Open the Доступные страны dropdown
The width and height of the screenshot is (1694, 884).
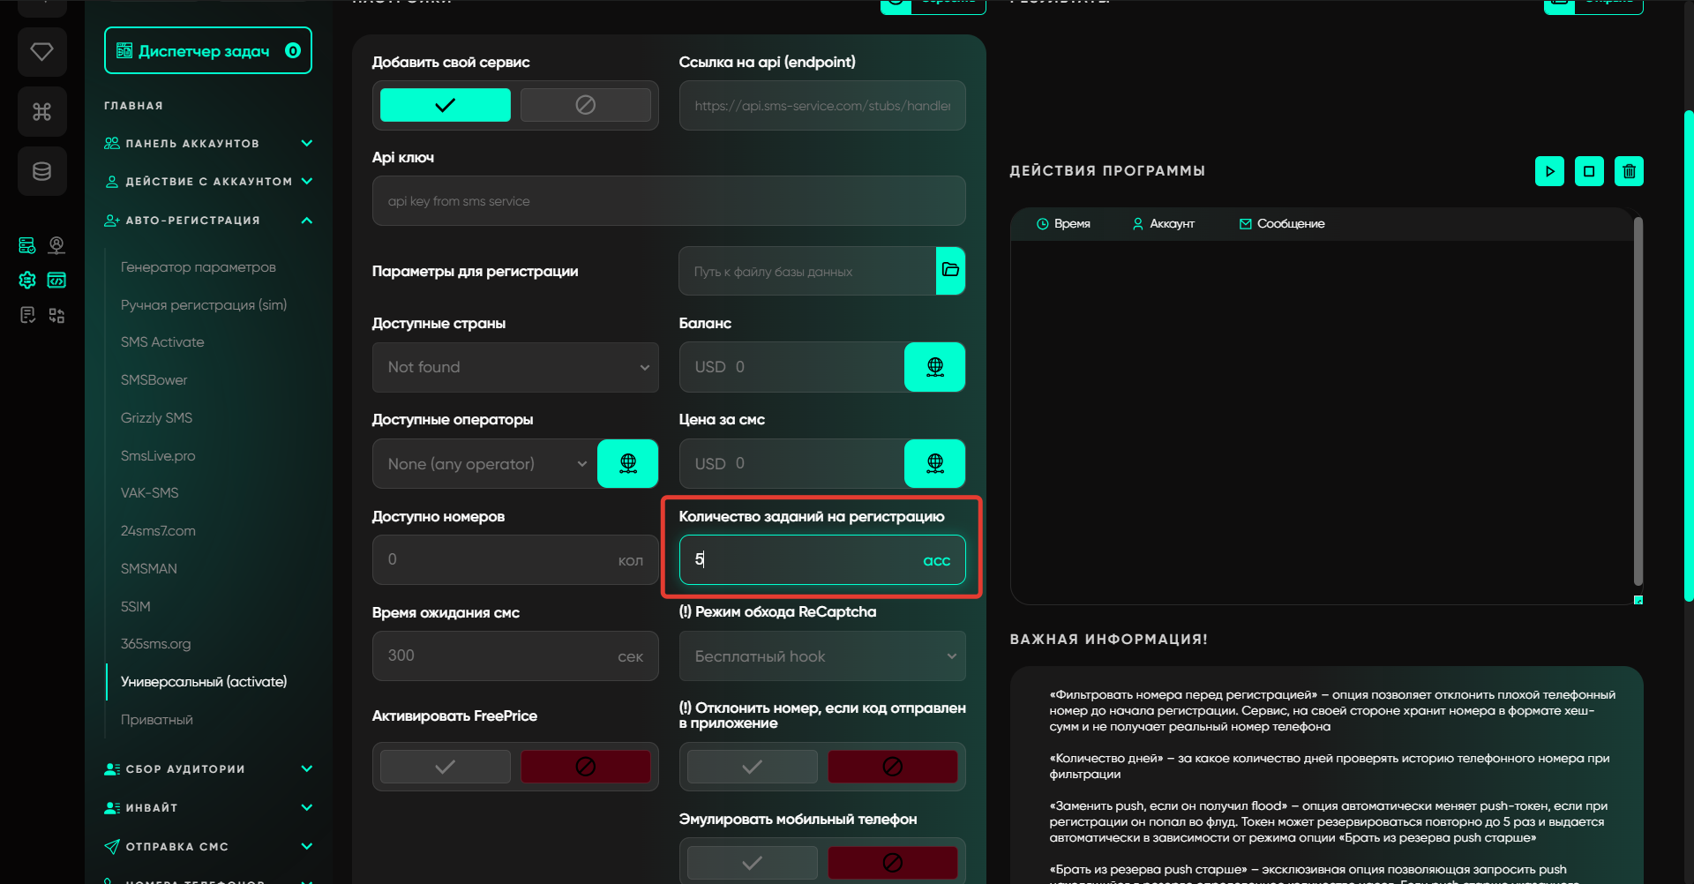(515, 367)
